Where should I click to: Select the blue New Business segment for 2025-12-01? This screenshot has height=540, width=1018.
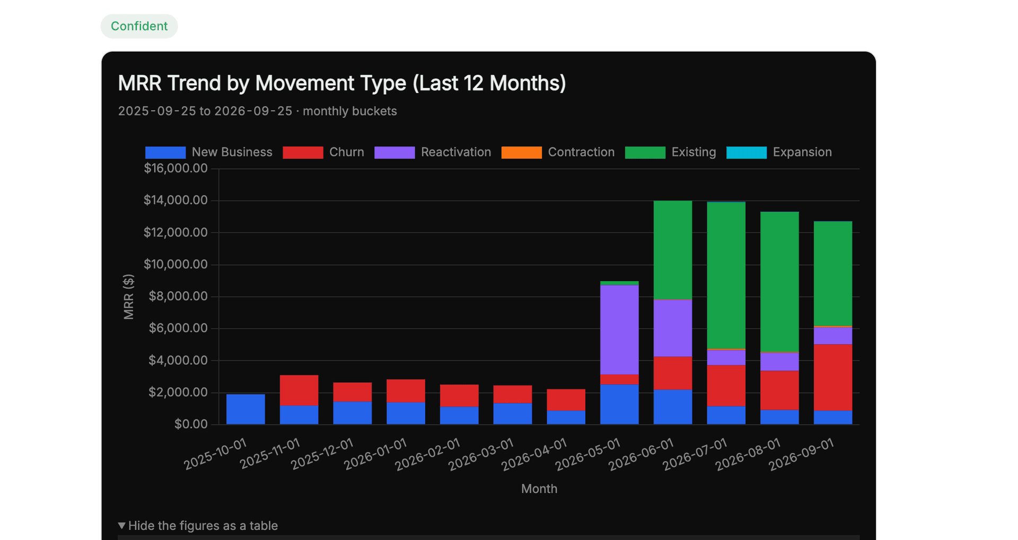tap(353, 413)
